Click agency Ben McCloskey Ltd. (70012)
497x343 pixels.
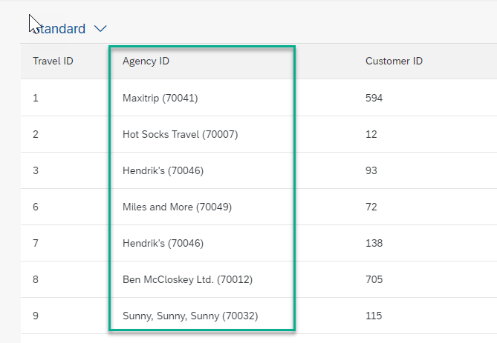click(187, 280)
